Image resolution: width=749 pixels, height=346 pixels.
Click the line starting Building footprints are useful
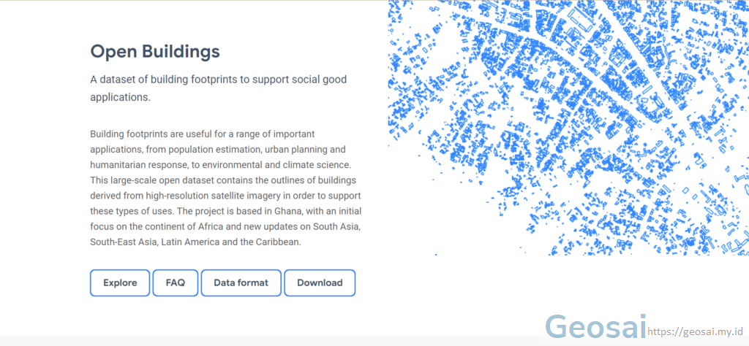[x=203, y=134]
